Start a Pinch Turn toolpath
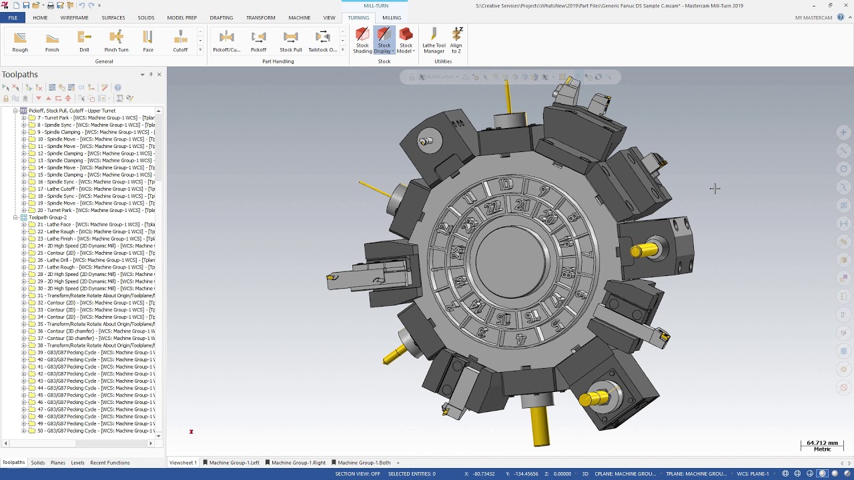The width and height of the screenshot is (854, 480). [x=116, y=41]
